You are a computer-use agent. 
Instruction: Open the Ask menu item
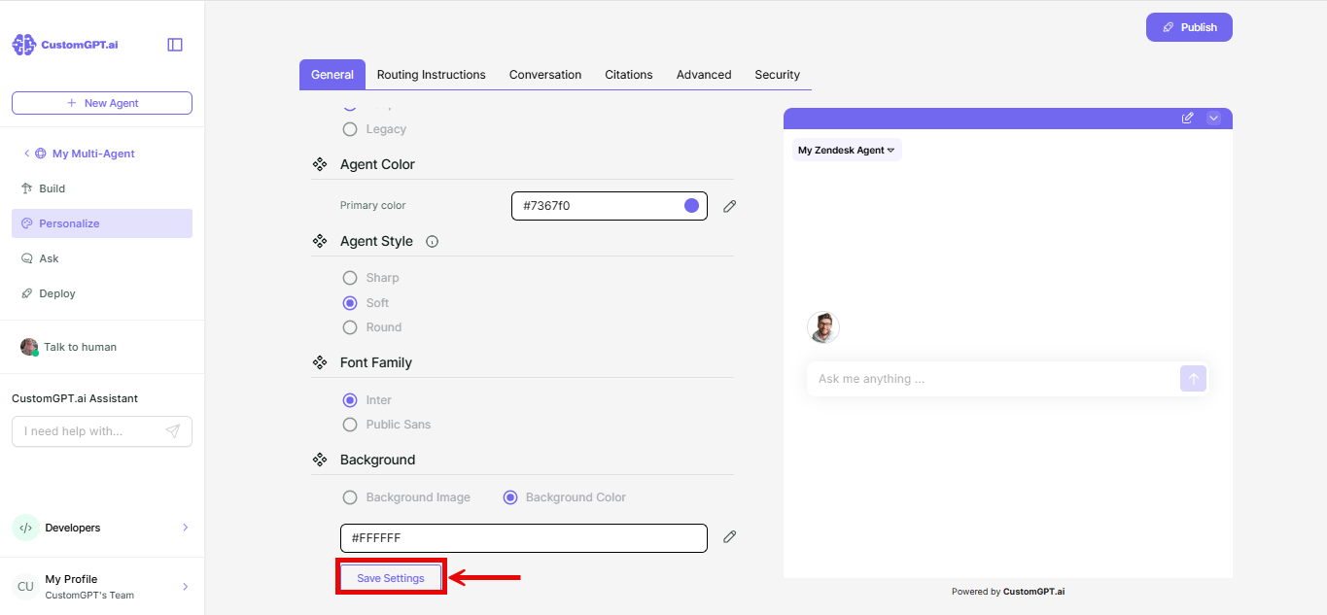coord(102,258)
